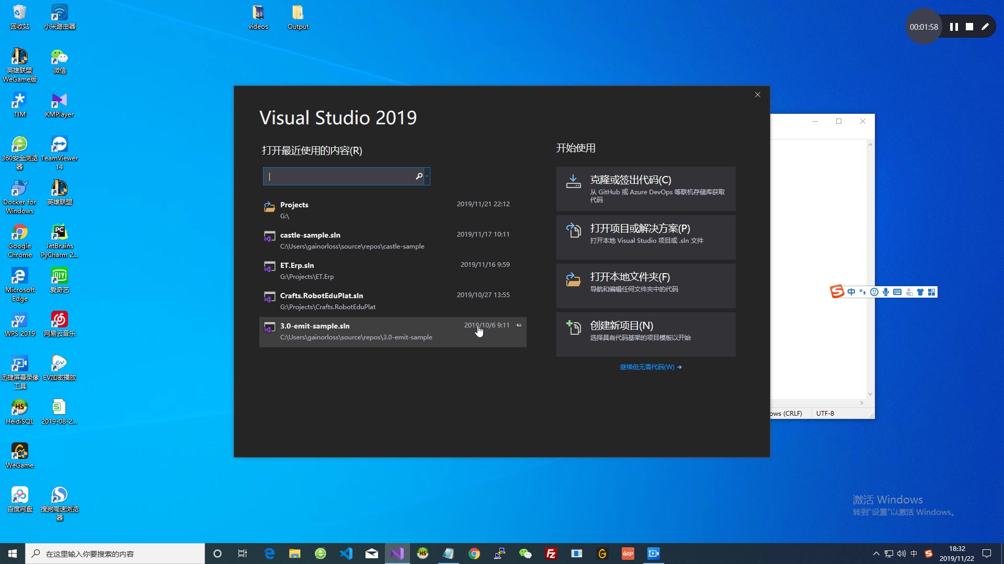Open Google Chrome from taskbar
The height and width of the screenshot is (564, 1004).
click(x=474, y=554)
